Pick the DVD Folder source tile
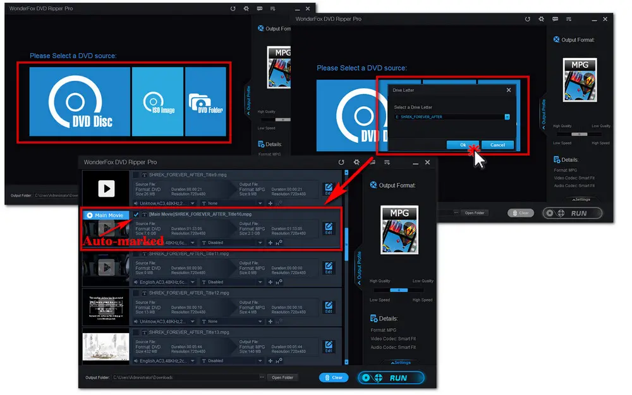This screenshot has height=395, width=632. point(205,101)
